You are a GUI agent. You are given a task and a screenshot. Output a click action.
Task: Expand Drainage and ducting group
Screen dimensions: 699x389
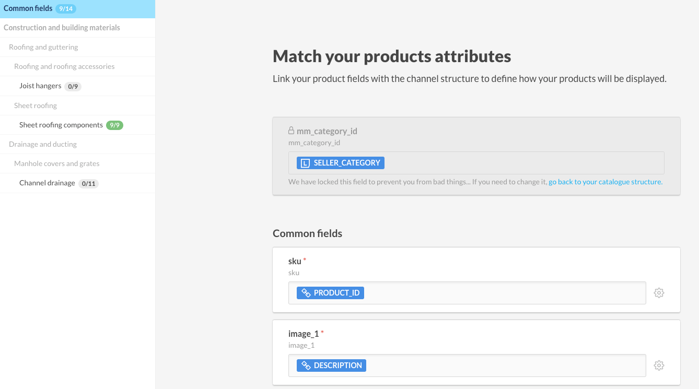pos(43,144)
